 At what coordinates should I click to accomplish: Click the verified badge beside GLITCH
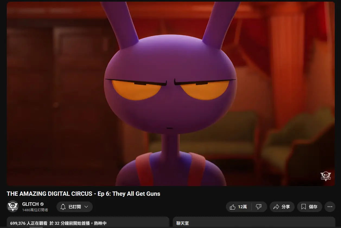pyautogui.click(x=42, y=204)
